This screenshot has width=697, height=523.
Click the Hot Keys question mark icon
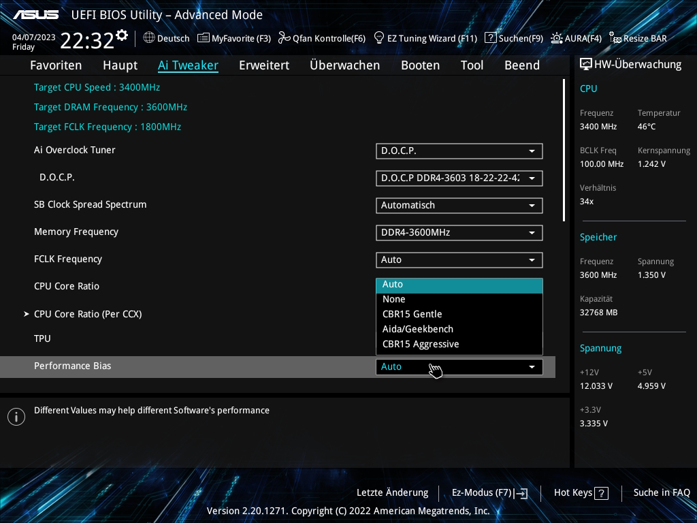pyautogui.click(x=602, y=493)
